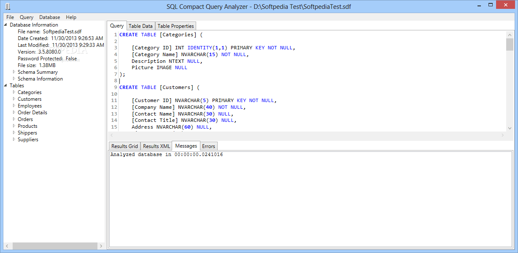
Task: Select the Messages tab
Action: click(x=186, y=146)
